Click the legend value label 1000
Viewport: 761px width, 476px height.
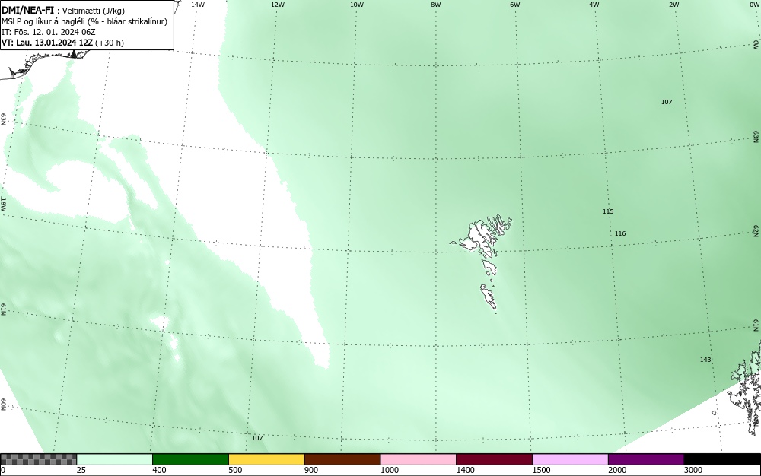click(390, 470)
